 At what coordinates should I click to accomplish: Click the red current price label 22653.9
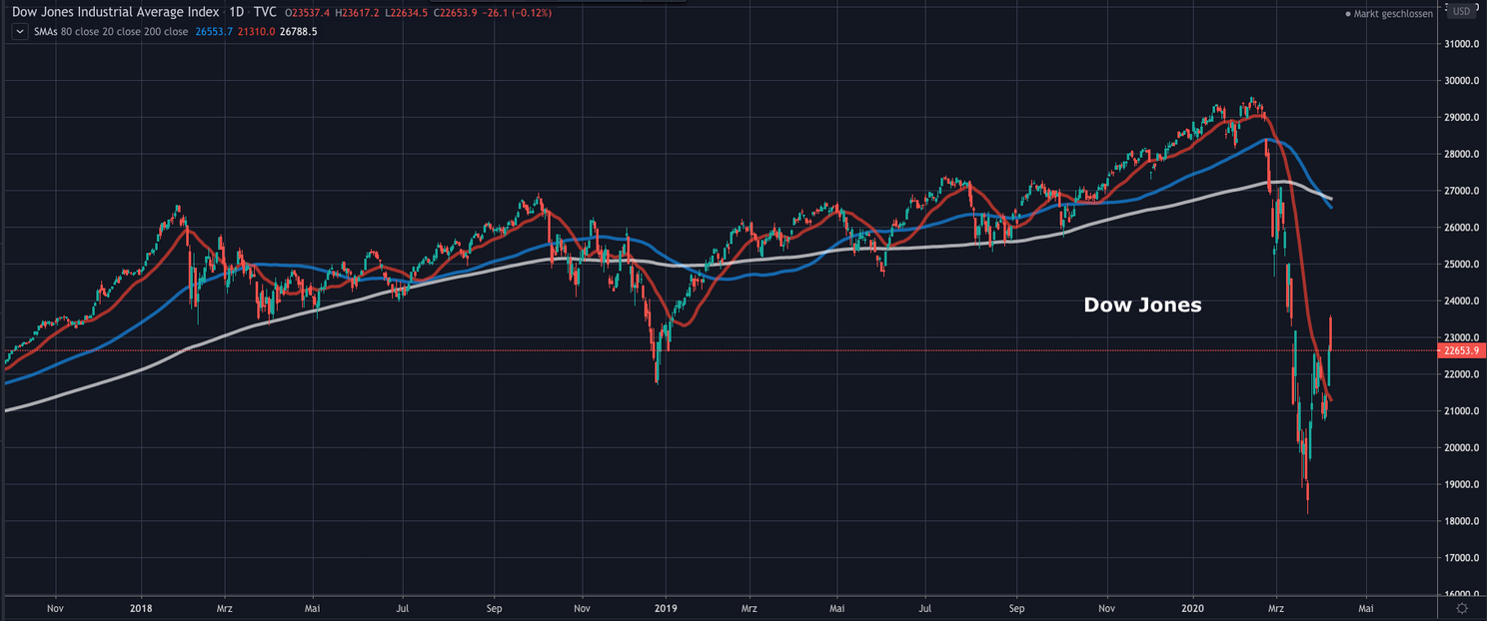point(1462,350)
